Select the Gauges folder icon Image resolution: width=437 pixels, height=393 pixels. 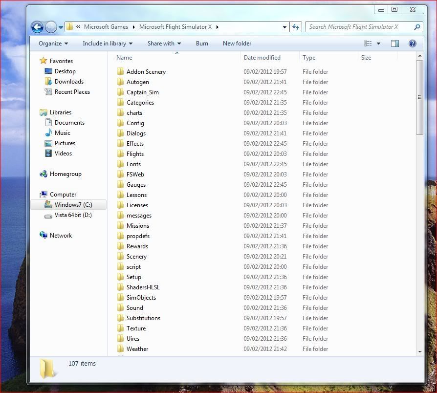click(x=120, y=185)
